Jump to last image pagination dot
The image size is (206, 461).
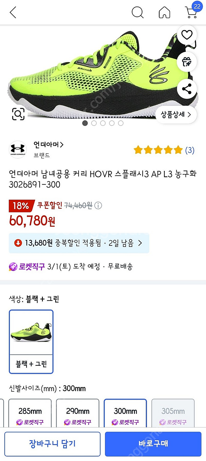pyautogui.click(x=121, y=123)
